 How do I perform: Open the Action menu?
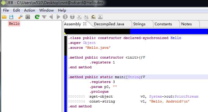coord(30,10)
